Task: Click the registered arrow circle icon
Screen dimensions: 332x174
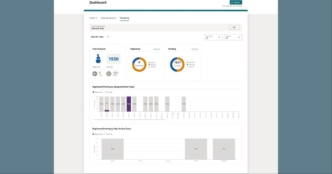Action: (95, 74)
